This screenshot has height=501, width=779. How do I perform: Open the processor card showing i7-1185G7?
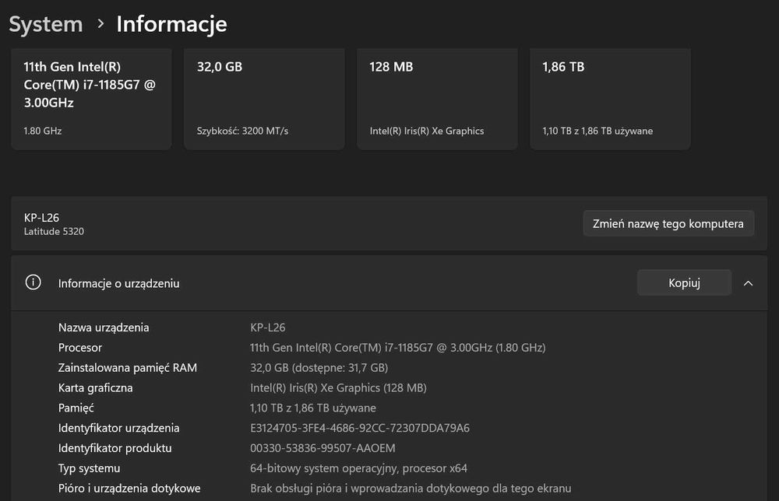pyautogui.click(x=91, y=99)
